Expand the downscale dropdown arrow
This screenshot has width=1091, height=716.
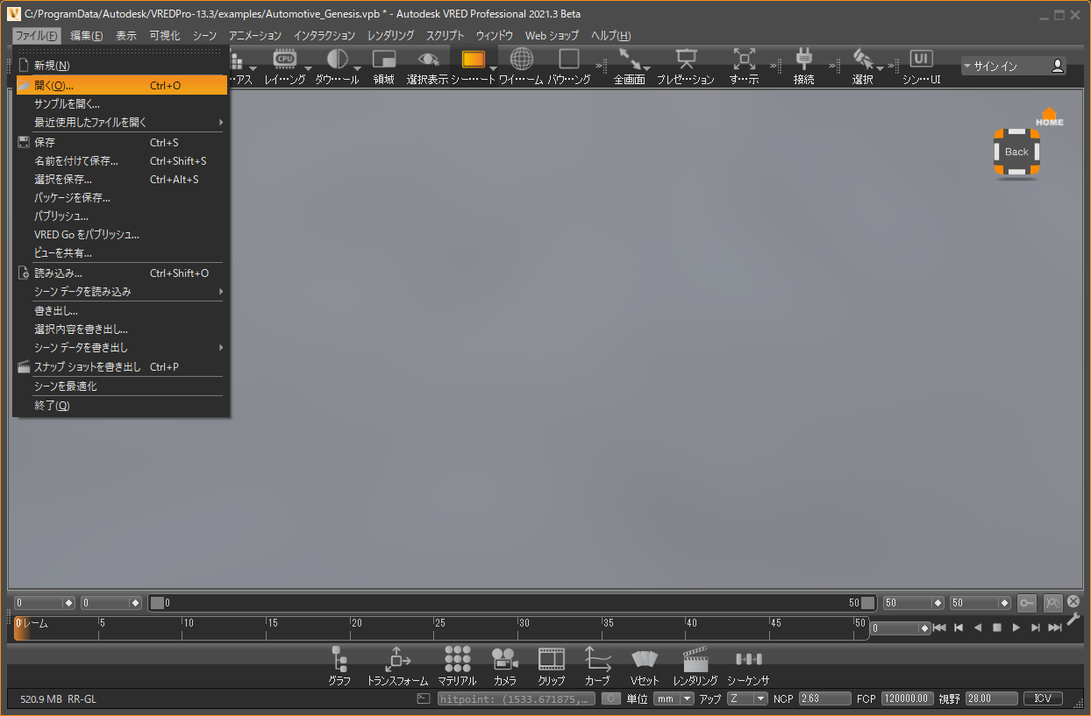tap(357, 68)
